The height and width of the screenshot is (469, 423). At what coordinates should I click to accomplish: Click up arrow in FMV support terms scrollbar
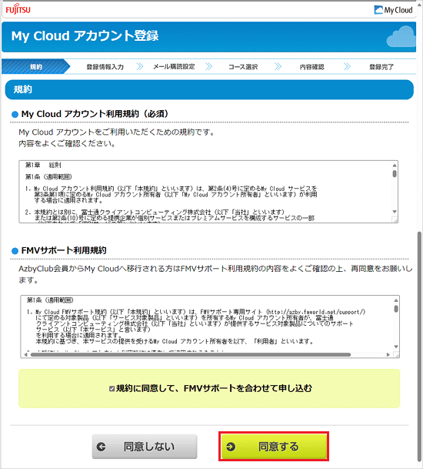coord(396,300)
